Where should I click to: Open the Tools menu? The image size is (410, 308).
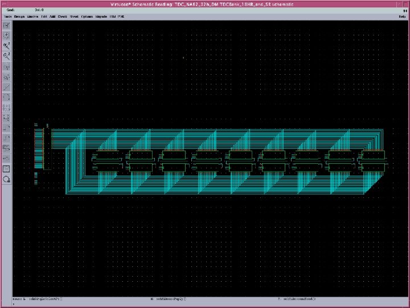coord(8,17)
